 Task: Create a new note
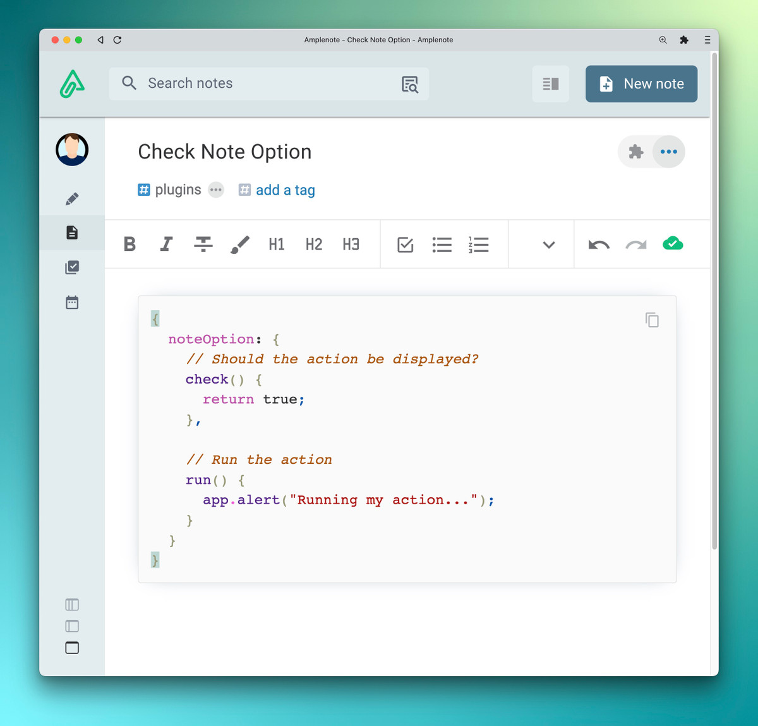click(641, 83)
